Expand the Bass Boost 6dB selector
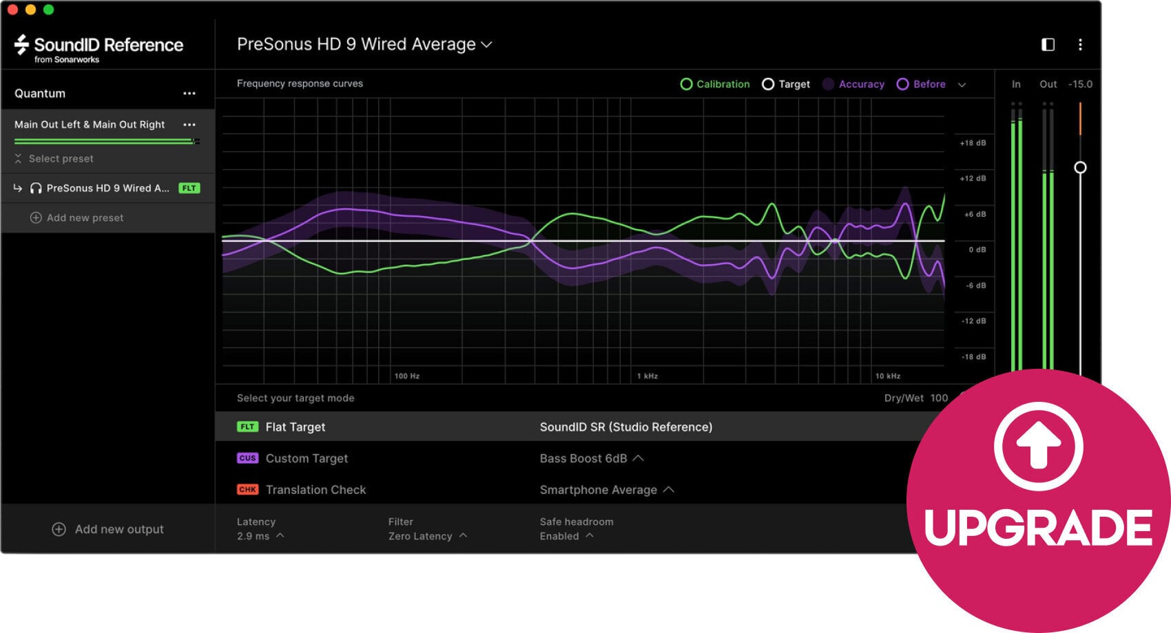The height and width of the screenshot is (633, 1171). [x=639, y=458]
